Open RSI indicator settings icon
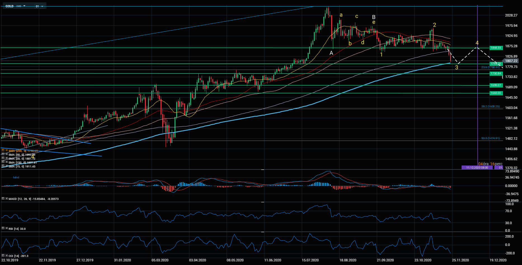 3,228
